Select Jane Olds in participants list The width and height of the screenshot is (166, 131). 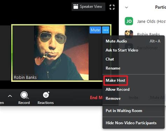click(x=145, y=21)
